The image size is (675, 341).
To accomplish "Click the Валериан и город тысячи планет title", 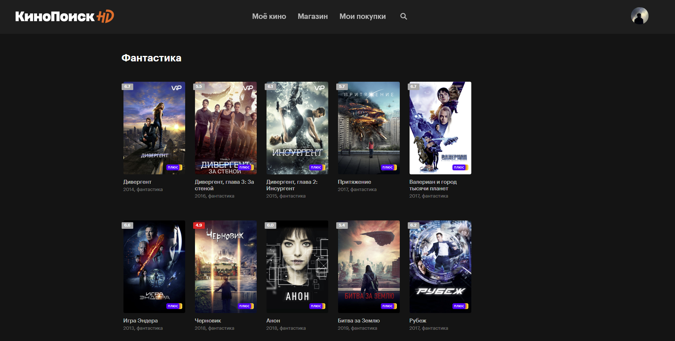I will (x=433, y=185).
